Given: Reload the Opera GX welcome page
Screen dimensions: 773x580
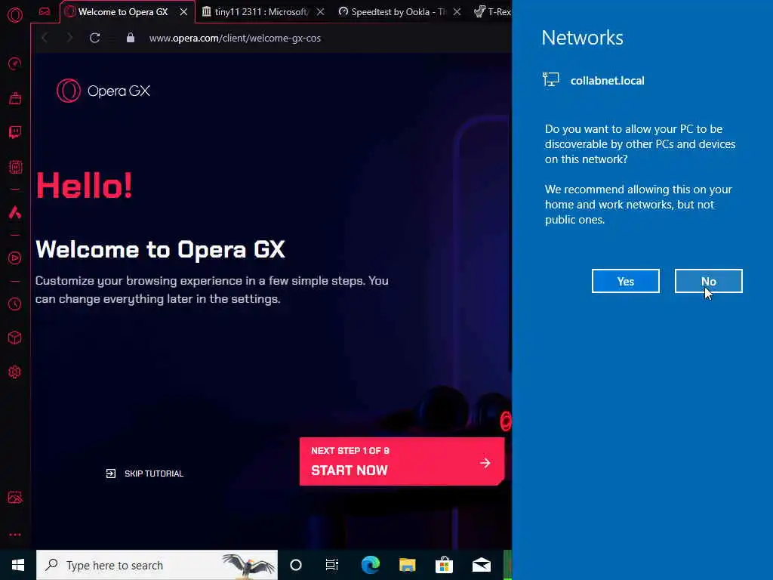Looking at the screenshot, I should coord(94,38).
